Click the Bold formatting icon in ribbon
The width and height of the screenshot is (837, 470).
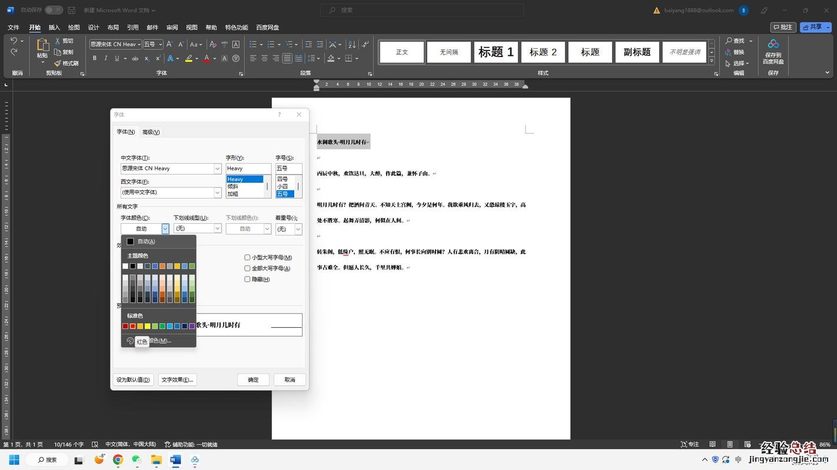tap(94, 58)
